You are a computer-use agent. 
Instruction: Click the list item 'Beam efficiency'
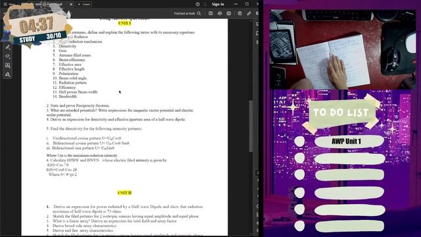coord(72,60)
